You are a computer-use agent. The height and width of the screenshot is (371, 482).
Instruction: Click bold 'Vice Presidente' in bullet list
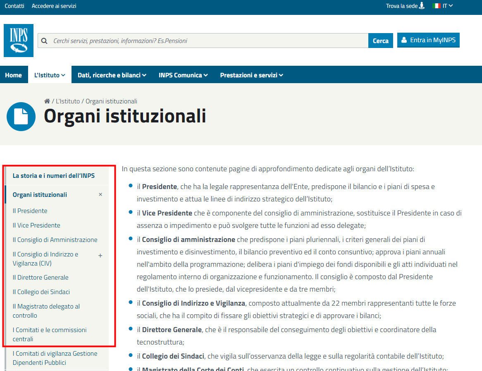point(167,213)
